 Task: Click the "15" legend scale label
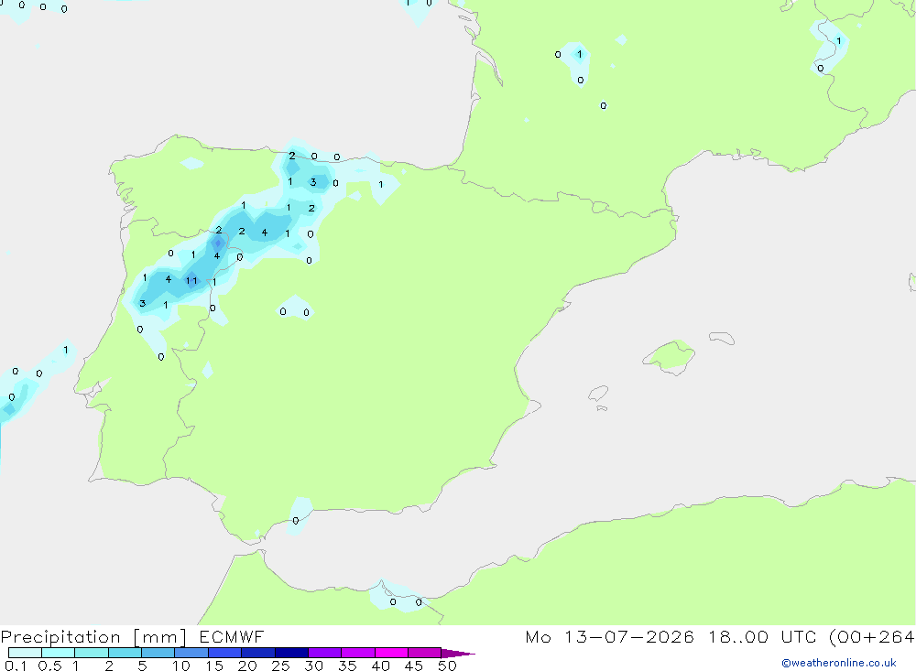pyautogui.click(x=214, y=666)
